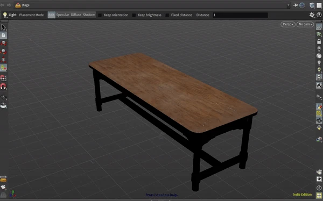
Task: Open the help question mark button
Action: point(319,15)
